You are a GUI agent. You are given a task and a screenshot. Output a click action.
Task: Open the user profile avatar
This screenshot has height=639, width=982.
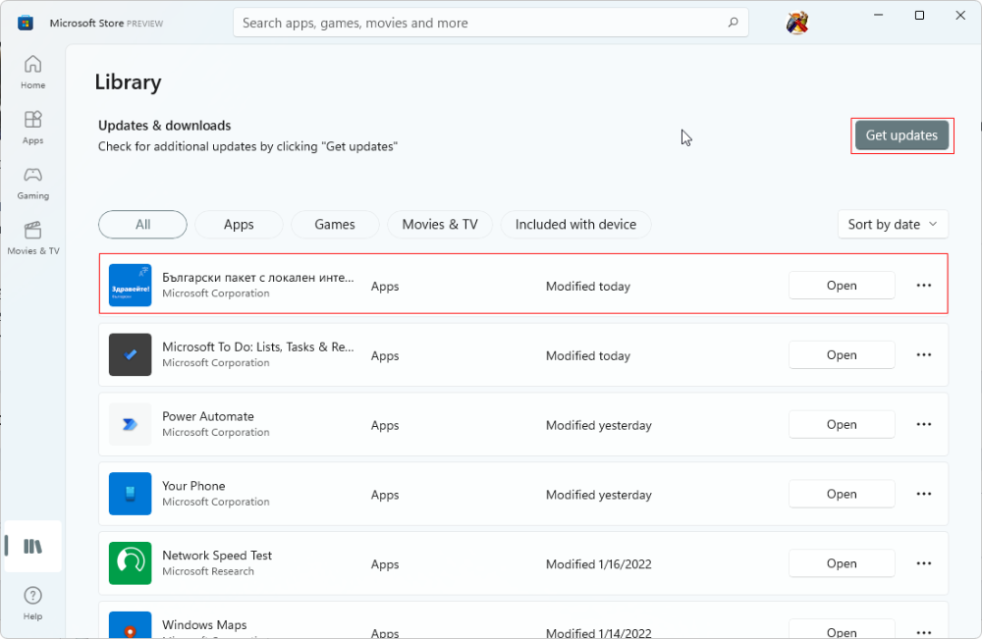coord(797,24)
